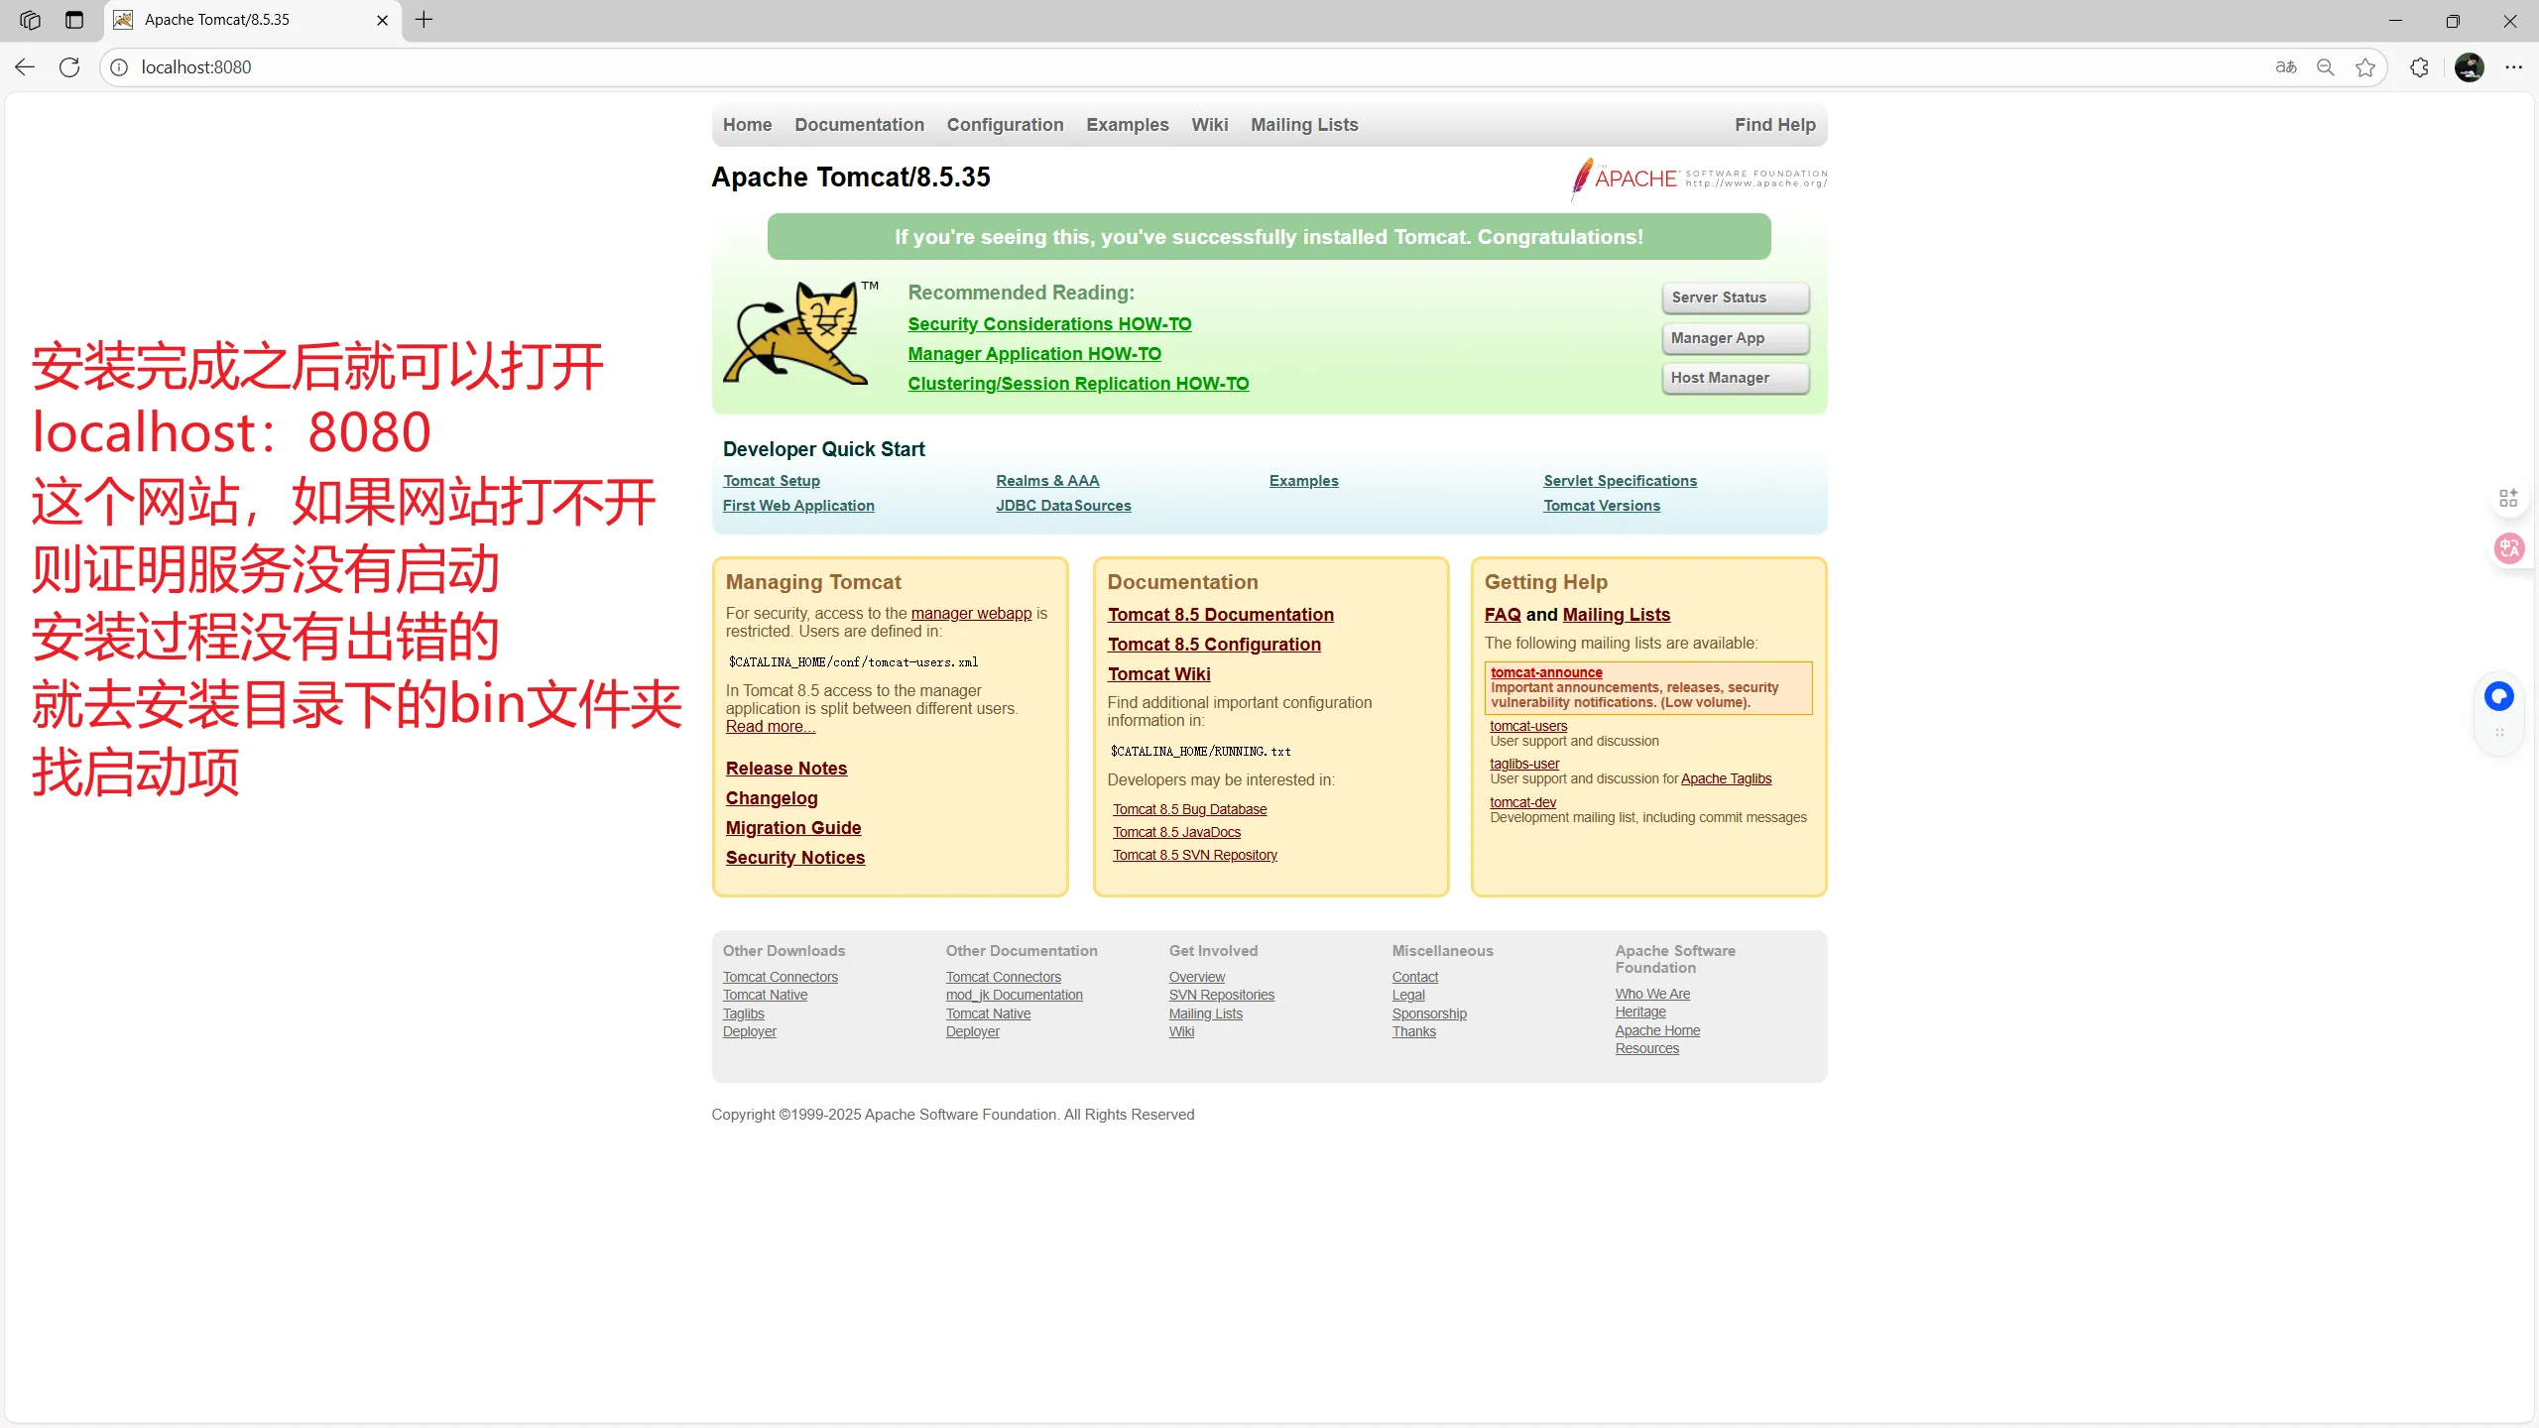The width and height of the screenshot is (2539, 1428).
Task: Click the Manager App button
Action: (1735, 338)
